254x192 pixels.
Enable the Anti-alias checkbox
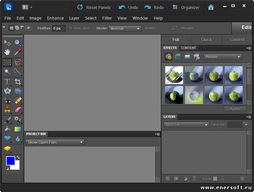(x=70, y=28)
